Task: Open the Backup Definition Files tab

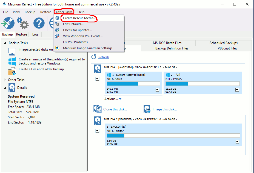Action: click(x=172, y=48)
